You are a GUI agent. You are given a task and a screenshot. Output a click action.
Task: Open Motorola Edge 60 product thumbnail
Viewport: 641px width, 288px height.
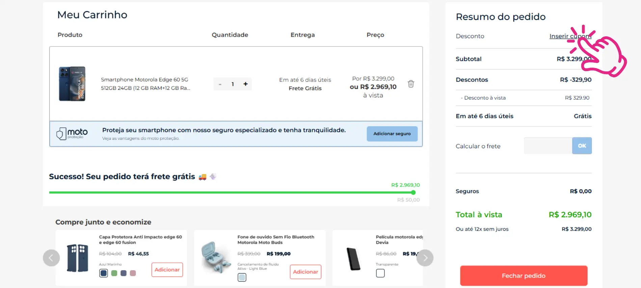coord(72,84)
